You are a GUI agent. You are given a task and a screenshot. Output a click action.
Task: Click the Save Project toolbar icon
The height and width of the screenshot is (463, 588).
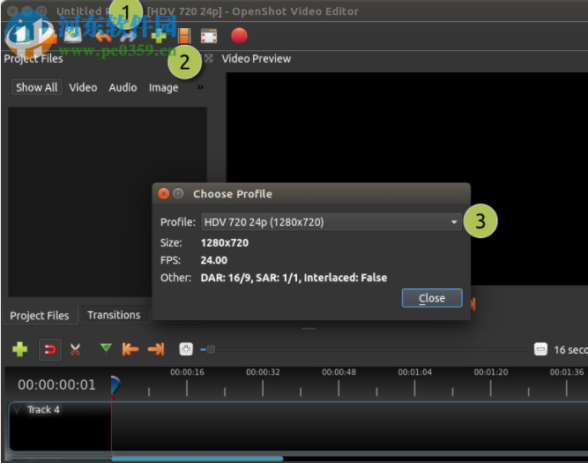tap(73, 36)
